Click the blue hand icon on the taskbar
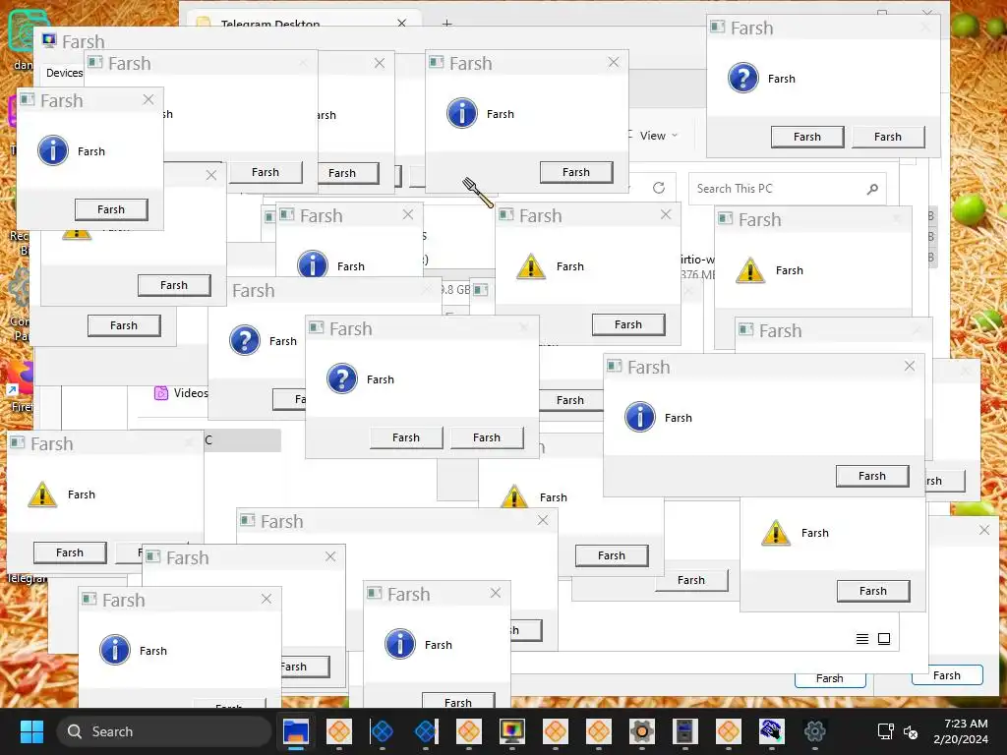The width and height of the screenshot is (1007, 755). point(771,730)
